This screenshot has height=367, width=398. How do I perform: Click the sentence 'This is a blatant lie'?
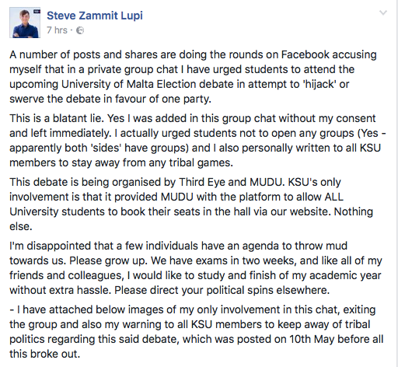[57, 118]
